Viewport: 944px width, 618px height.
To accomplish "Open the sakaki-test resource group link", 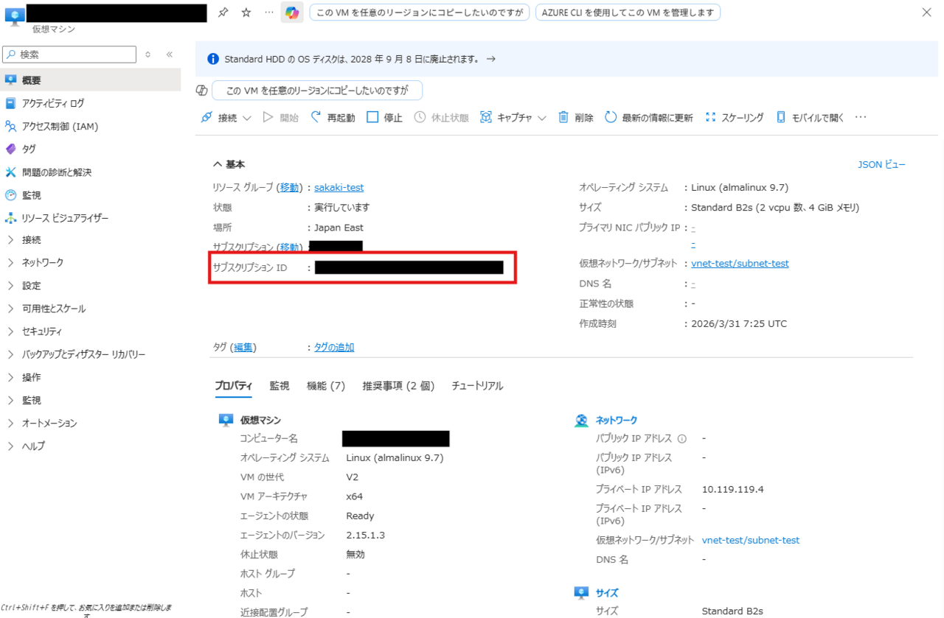I will pos(339,188).
